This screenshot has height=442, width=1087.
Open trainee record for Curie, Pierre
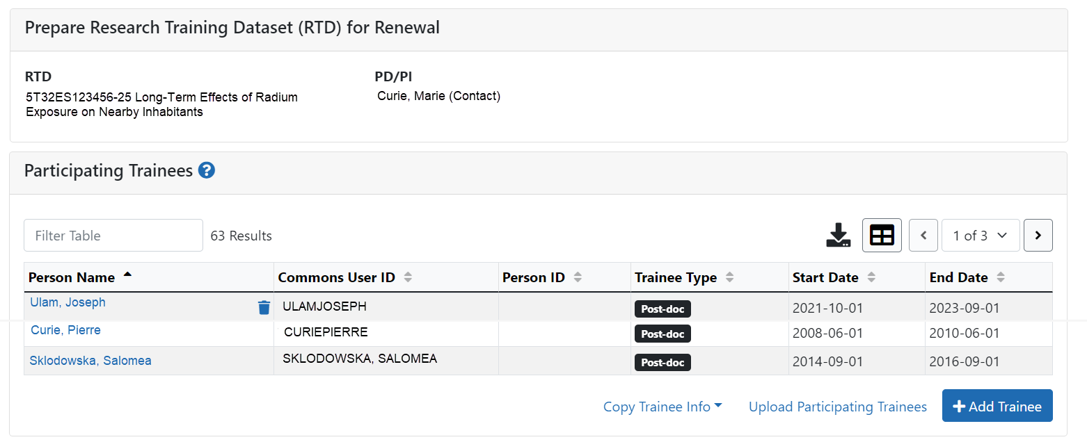(65, 330)
